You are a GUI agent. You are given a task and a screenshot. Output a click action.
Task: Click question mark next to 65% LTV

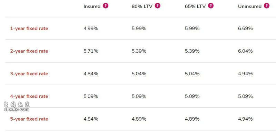211,6
